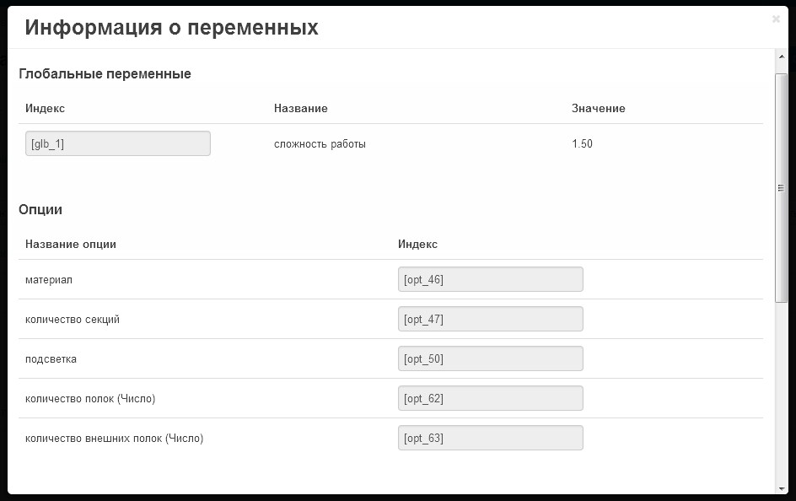The image size is (796, 501).
Task: Select the [opt_62] index field
Action: [491, 398]
